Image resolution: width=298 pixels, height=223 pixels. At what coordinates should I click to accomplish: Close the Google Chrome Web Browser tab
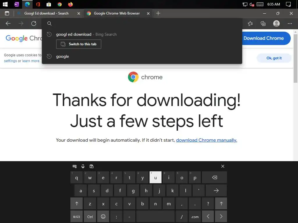click(148, 13)
